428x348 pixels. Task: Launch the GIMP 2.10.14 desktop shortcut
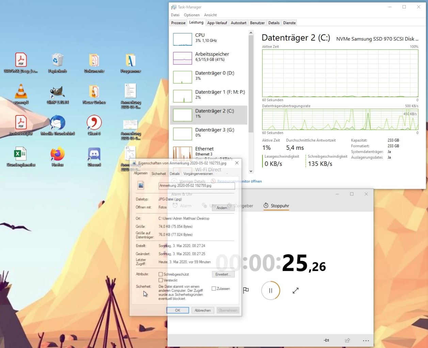[x=58, y=94]
